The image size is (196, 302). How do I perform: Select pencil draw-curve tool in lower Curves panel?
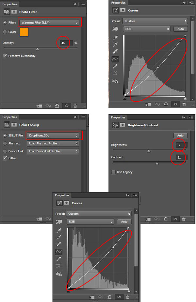[x=59, y=259]
